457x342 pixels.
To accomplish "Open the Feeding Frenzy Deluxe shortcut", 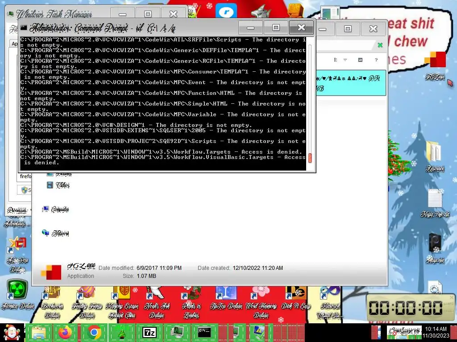I will click(x=87, y=302).
